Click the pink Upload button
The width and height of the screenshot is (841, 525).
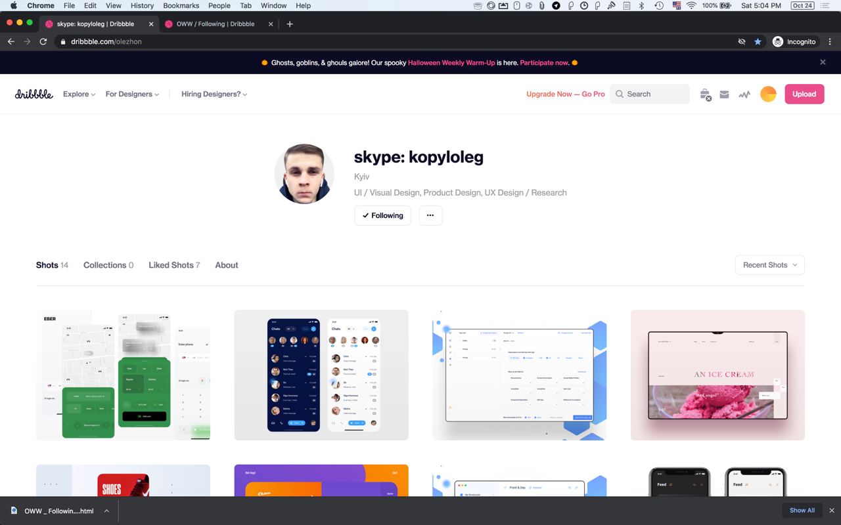[x=804, y=94]
